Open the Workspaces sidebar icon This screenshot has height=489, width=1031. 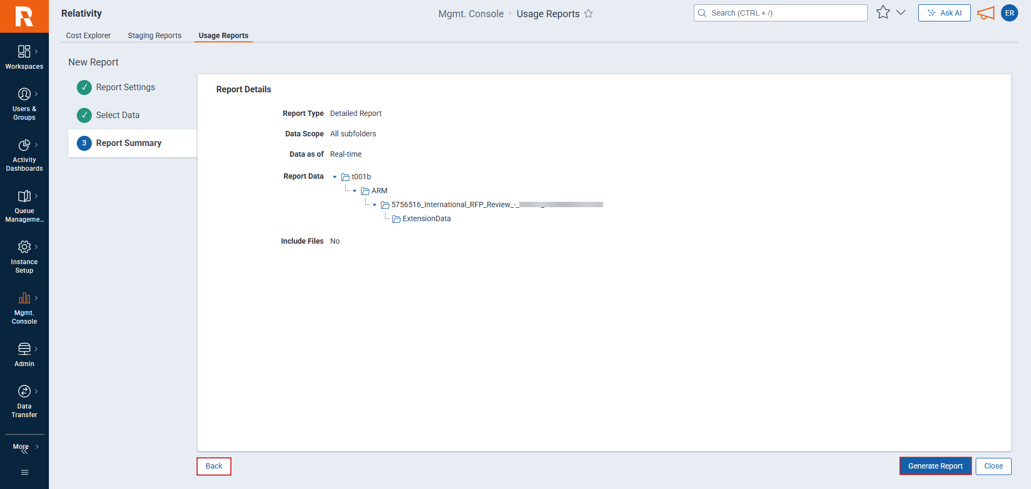pos(24,52)
